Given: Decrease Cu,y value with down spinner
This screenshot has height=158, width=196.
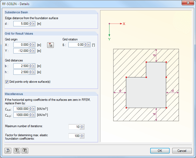Looking at the screenshot, I should [x=31, y=116].
